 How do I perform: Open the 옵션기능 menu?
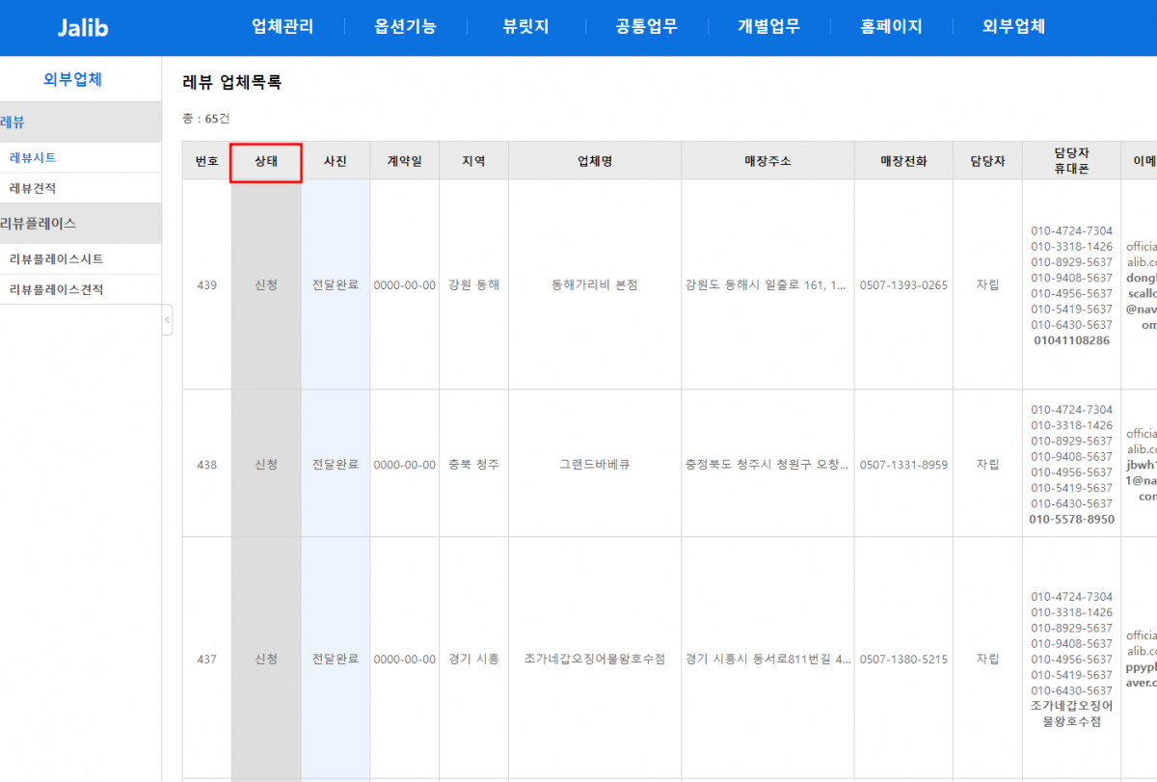tap(405, 27)
